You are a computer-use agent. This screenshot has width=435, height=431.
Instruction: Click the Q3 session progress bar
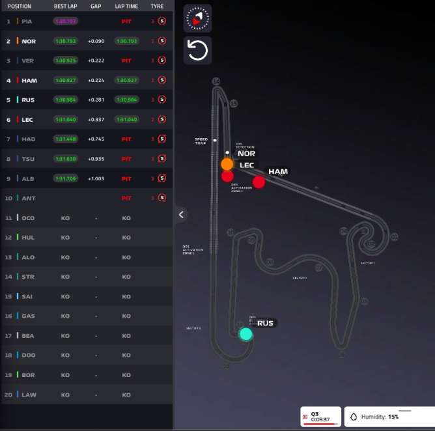coord(320,424)
